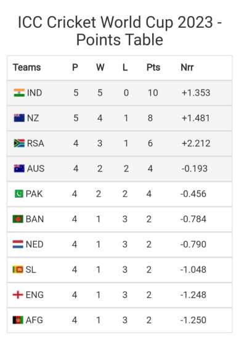
Task: Sort by the Pts column header
Action: pos(153,67)
